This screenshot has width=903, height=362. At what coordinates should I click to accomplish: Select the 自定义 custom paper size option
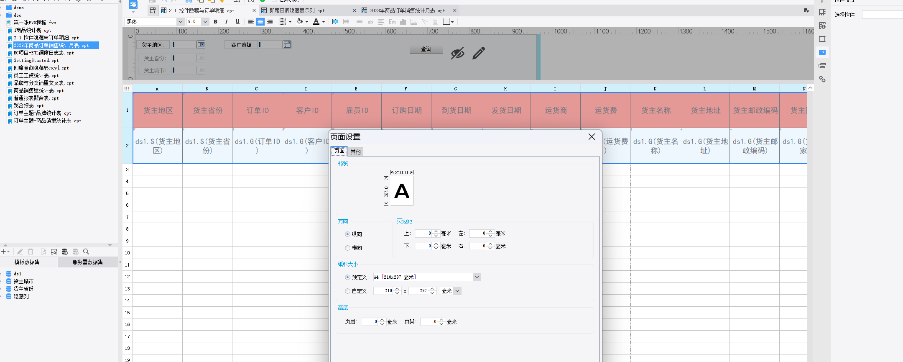(x=347, y=291)
